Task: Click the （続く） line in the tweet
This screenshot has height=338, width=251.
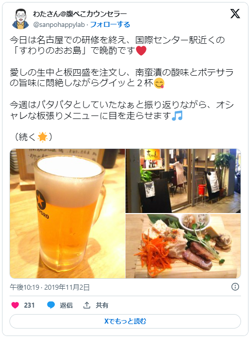Action: [33, 137]
